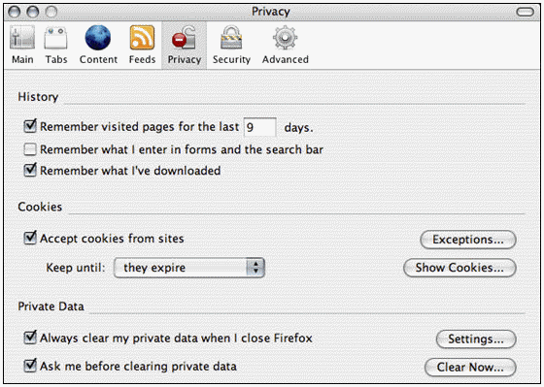This screenshot has height=387, width=544.
Task: Switch to the Tabs preferences icon
Action: (x=56, y=38)
